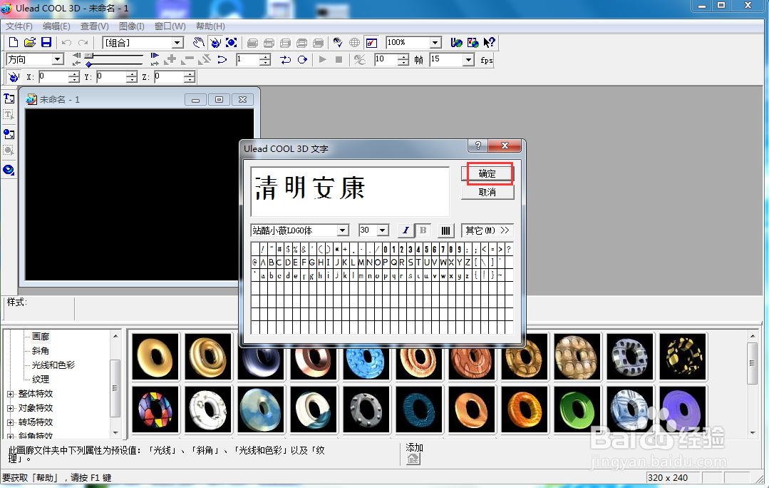769x488 pixels.
Task: Open the 窗口(W) menu
Action: coord(170,26)
